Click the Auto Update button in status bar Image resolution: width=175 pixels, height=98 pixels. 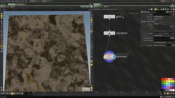coord(168,97)
